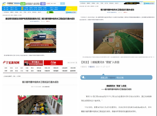Image resolution: width=157 pixels, height=116 pixels.
Task: Adjust the video volume slider
Action: pyautogui.click(x=52, y=52)
